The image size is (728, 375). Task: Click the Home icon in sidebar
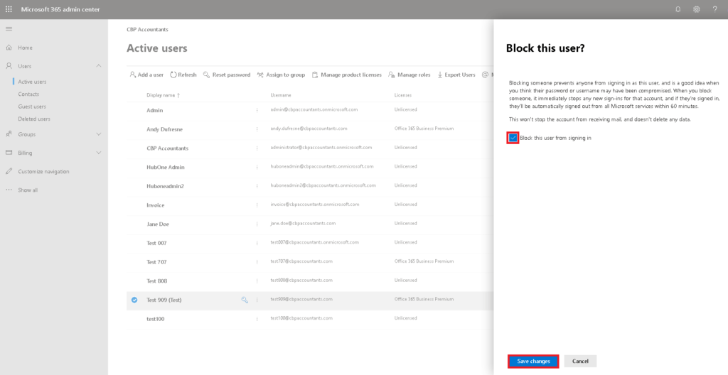[9, 48]
